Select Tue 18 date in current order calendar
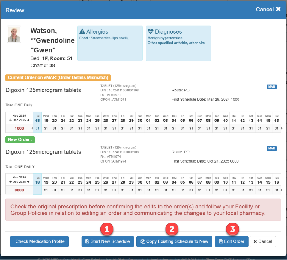The height and width of the screenshot is (260, 287). [x=37, y=118]
